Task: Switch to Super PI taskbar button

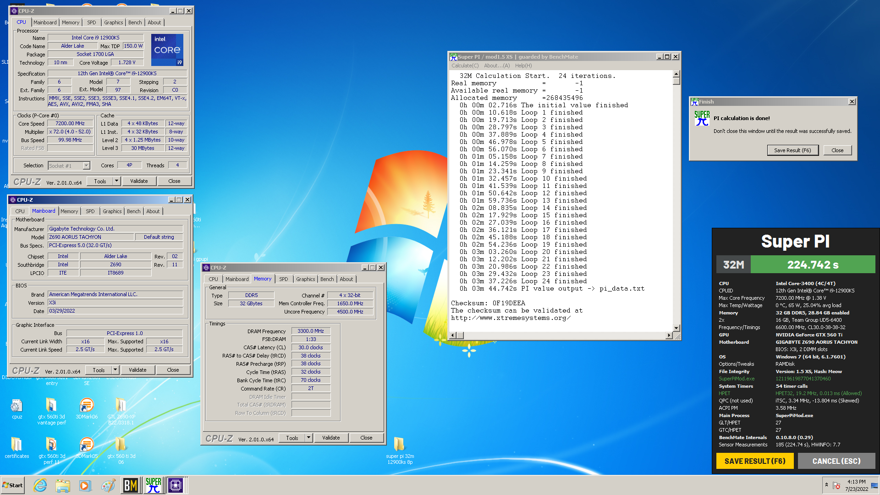Action: [x=153, y=485]
